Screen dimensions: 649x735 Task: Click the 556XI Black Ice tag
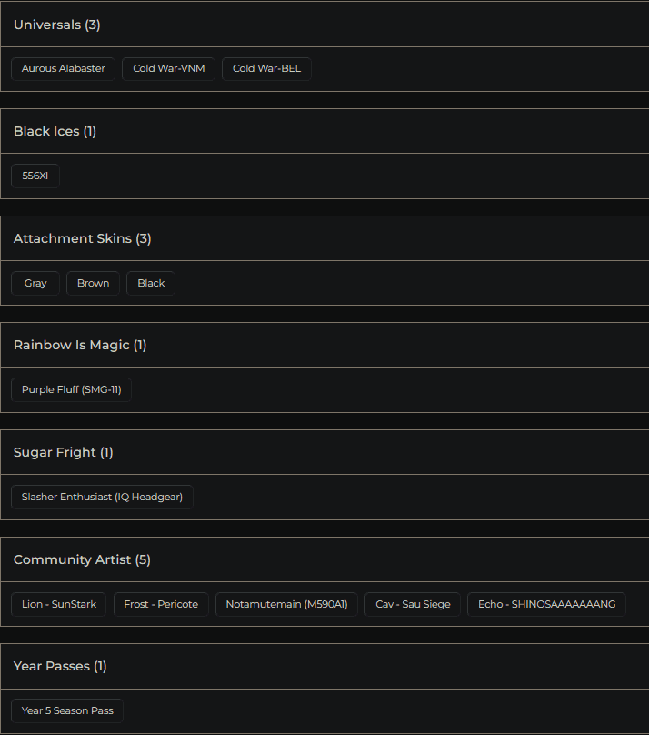tap(35, 176)
